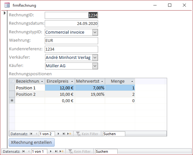193x155 pixels.
Task: Go to next record in subform navigation
Action: [58, 134]
